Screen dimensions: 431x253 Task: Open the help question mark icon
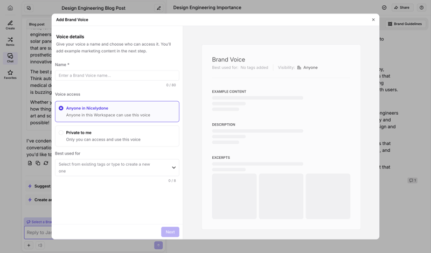(x=421, y=8)
